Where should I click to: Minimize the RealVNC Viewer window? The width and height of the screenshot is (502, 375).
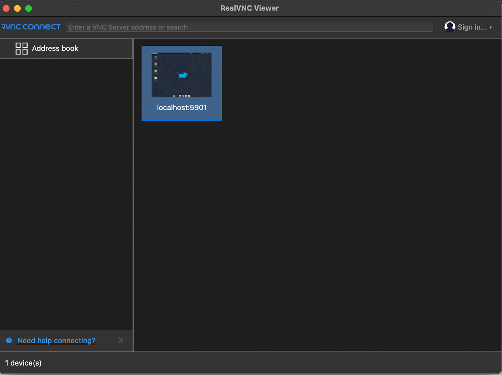coord(17,8)
